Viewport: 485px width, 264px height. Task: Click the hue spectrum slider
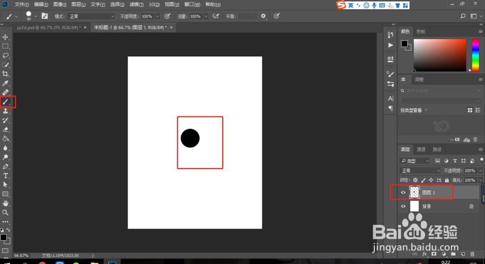(x=475, y=55)
